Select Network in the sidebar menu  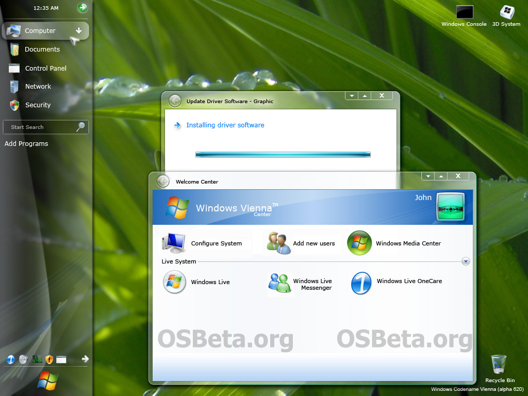point(38,87)
